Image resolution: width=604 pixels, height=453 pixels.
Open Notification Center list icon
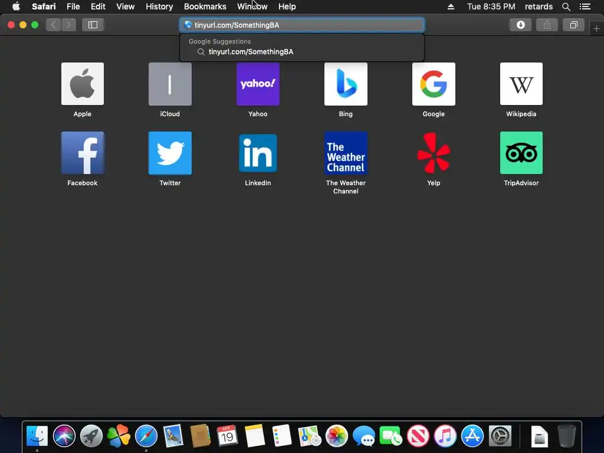click(x=585, y=6)
